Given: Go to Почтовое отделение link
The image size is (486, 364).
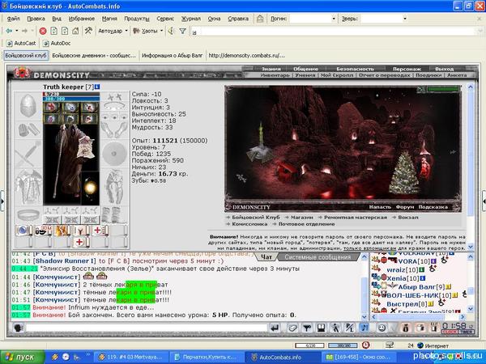Looking at the screenshot, I should point(306,224).
